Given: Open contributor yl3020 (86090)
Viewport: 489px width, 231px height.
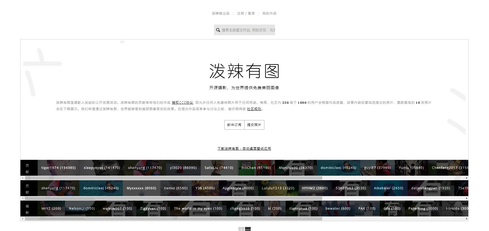Looking at the screenshot, I should coord(183,168).
